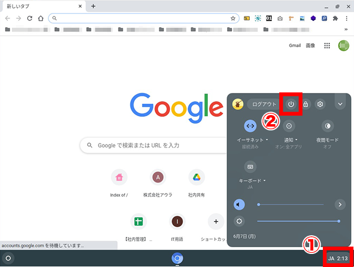Click the browser back arrow

pos(8,18)
